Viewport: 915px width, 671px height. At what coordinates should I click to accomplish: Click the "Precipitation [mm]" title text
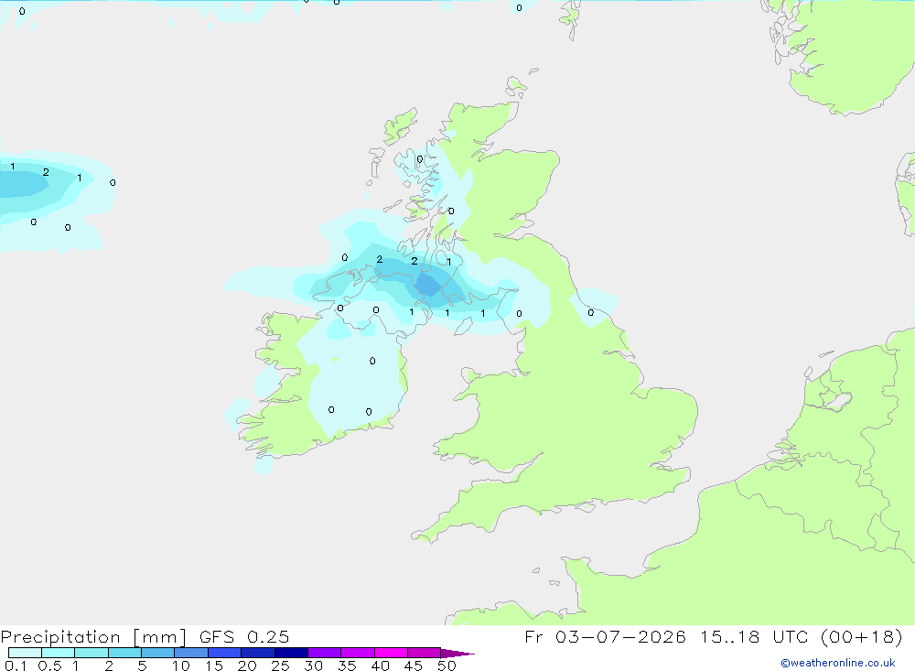93,637
